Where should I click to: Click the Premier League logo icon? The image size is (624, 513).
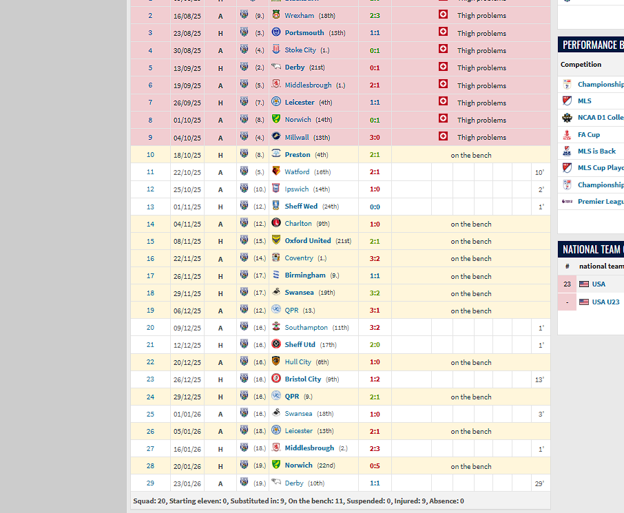(567, 202)
